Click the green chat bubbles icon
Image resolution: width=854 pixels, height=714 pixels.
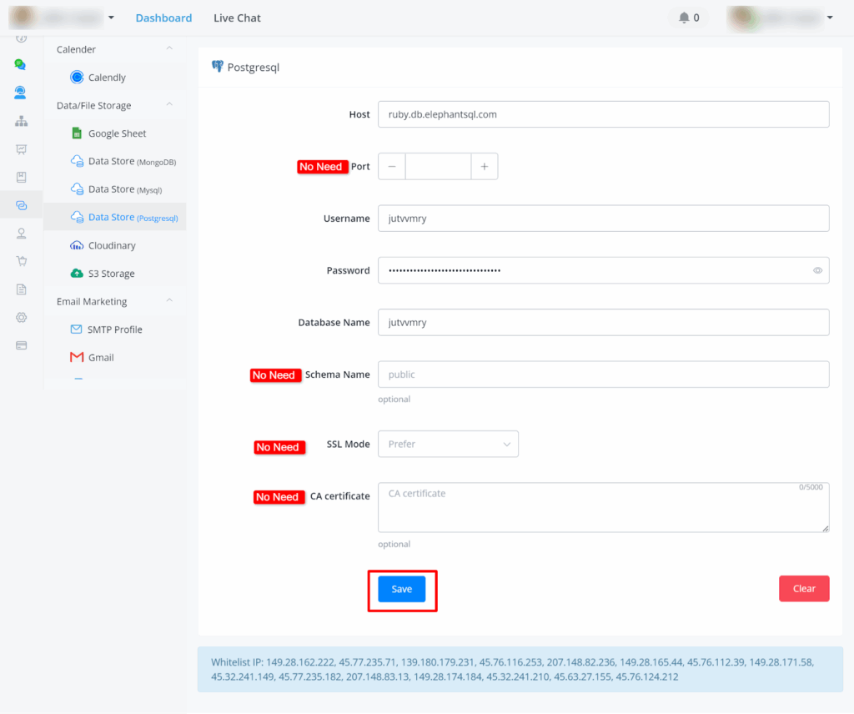click(21, 64)
